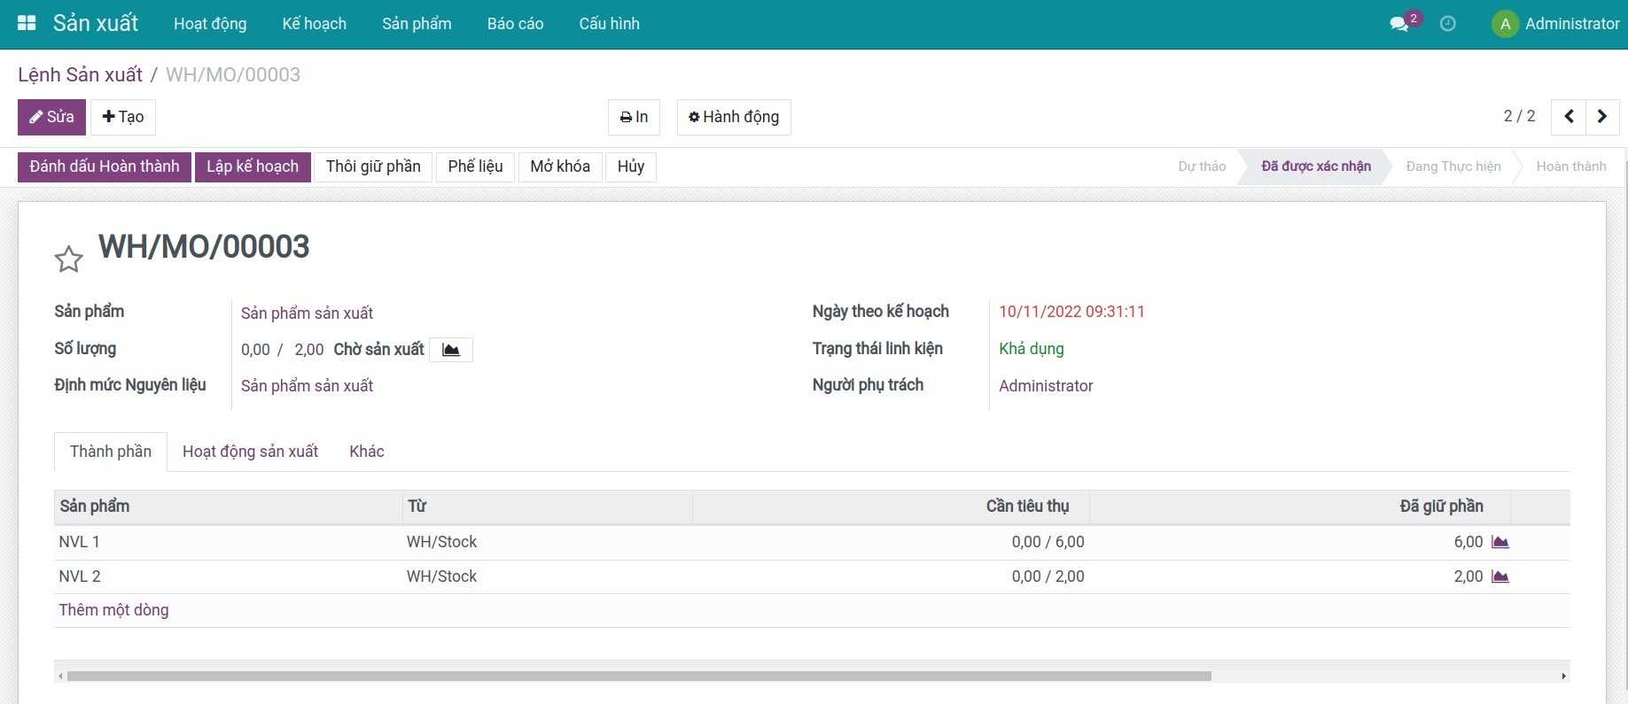Click the Đánh dấu Hoàn thành button
This screenshot has width=1628, height=704.
coord(105,166)
